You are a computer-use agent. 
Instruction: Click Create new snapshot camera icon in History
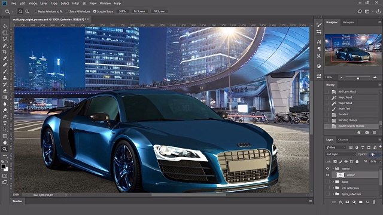(367, 133)
